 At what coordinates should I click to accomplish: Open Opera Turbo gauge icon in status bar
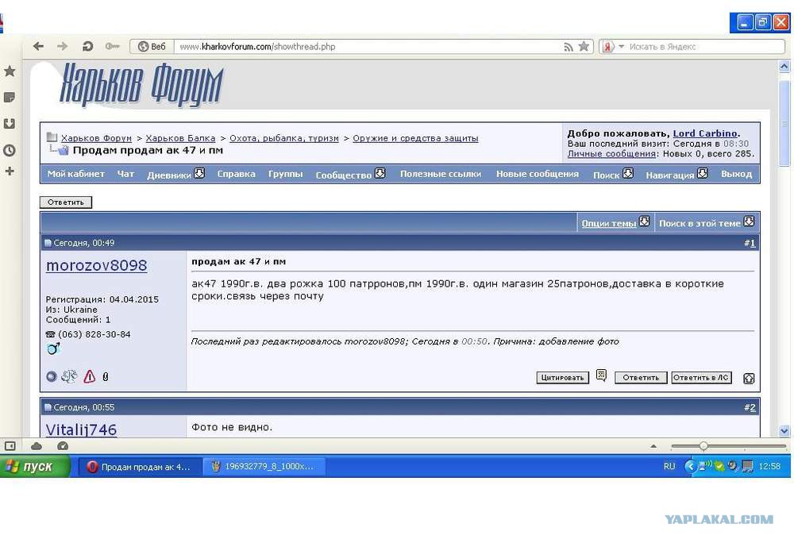[x=63, y=446]
